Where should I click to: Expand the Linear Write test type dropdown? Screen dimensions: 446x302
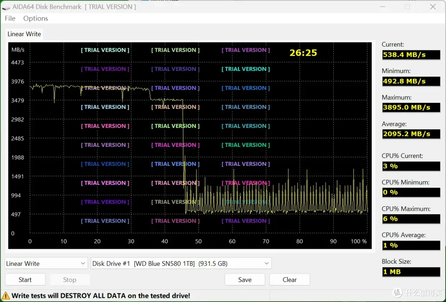[x=46, y=263]
